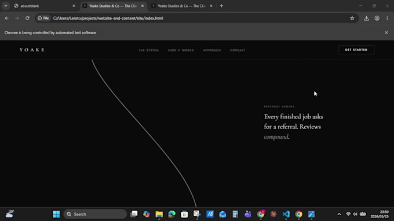
Task: Launch Copilot from the taskbar
Action: 147,214
